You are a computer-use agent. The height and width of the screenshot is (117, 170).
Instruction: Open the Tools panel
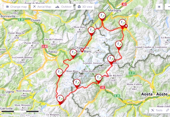[x=157, y=110]
